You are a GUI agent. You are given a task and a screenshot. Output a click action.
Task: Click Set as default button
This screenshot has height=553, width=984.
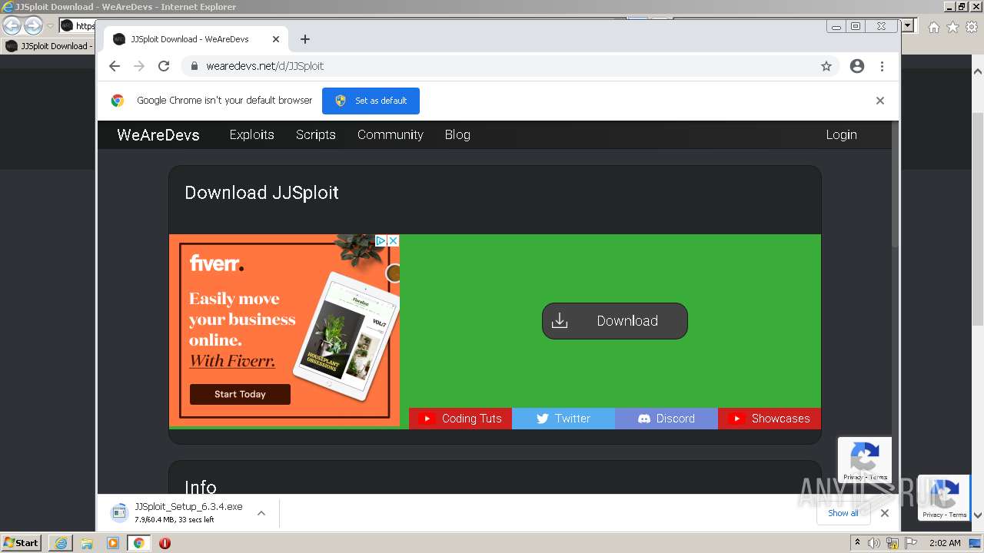pos(371,101)
